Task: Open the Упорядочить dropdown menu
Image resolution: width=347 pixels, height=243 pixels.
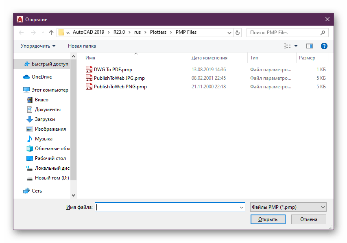Action: (38, 46)
